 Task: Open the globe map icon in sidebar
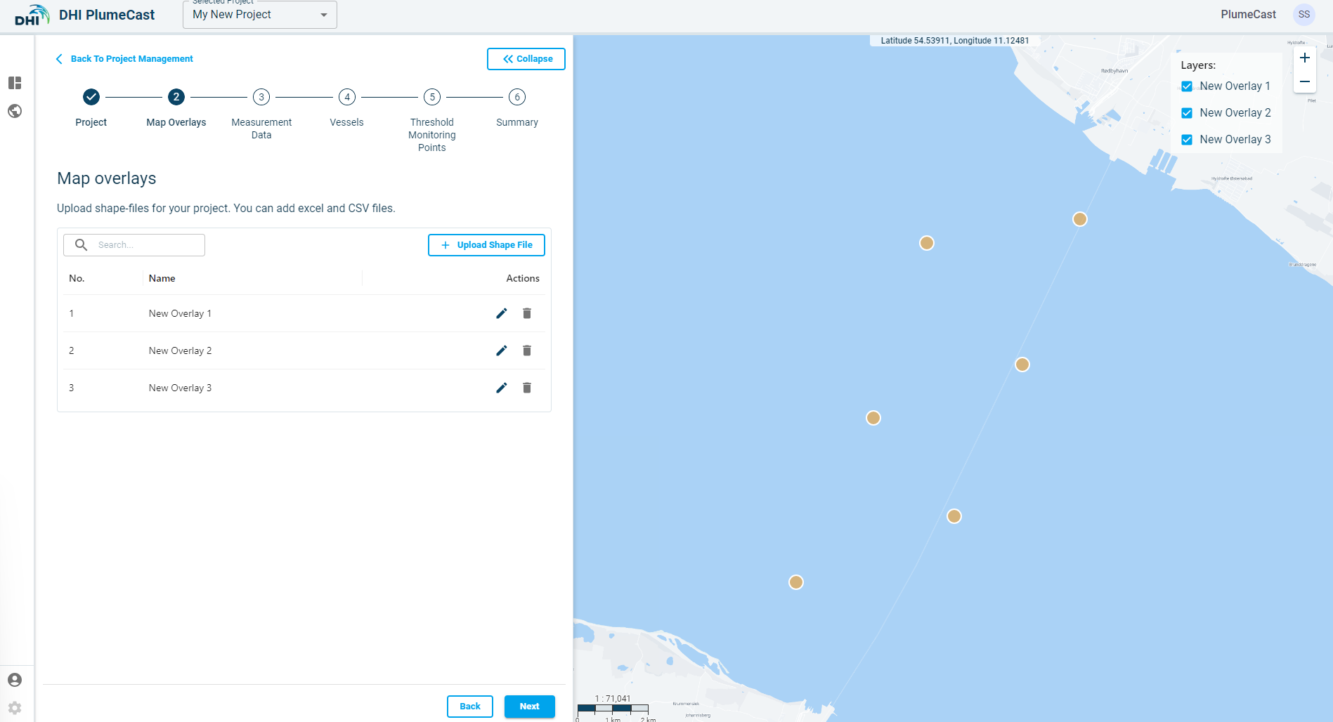point(15,111)
